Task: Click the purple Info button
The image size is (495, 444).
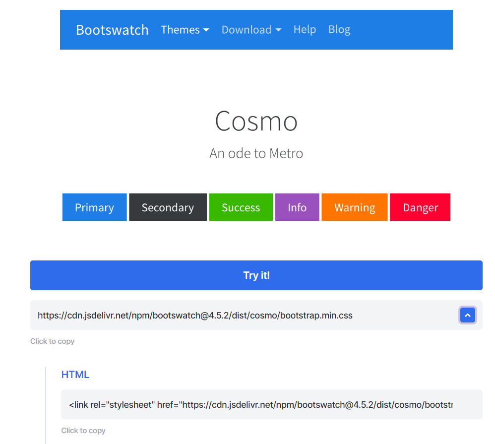Action: 297,207
